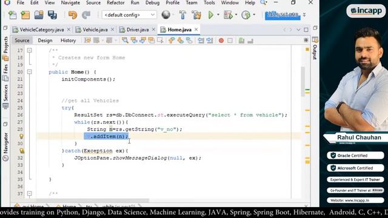The height and width of the screenshot is (218, 388).
Task: Click the New Project toolbar icon
Action: [x=25, y=15]
